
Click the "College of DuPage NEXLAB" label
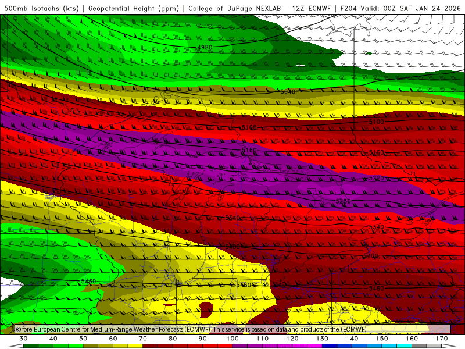[235, 9]
